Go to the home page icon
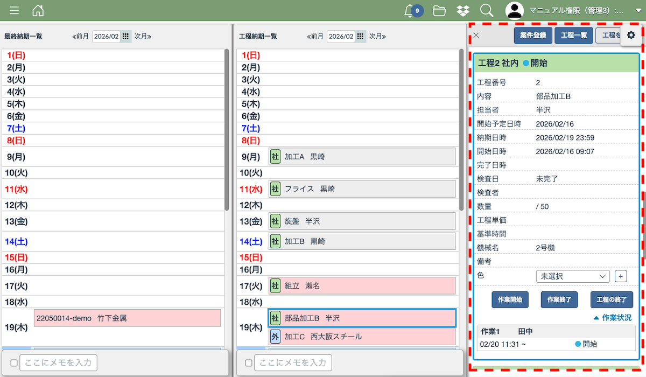 point(38,10)
